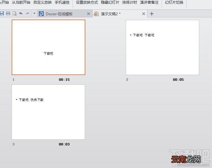Screen dimensions: 212x168
Task: Click the 00:15 timing under slide 1
Action: click(x=64, y=80)
